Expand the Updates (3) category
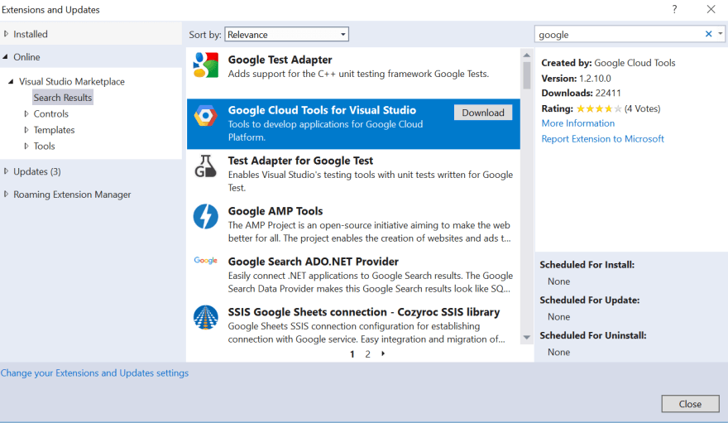Viewport: 728px width, 423px height. click(6, 171)
